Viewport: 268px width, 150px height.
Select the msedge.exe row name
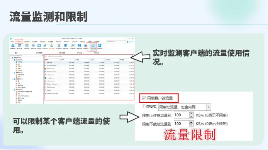coord(51,78)
